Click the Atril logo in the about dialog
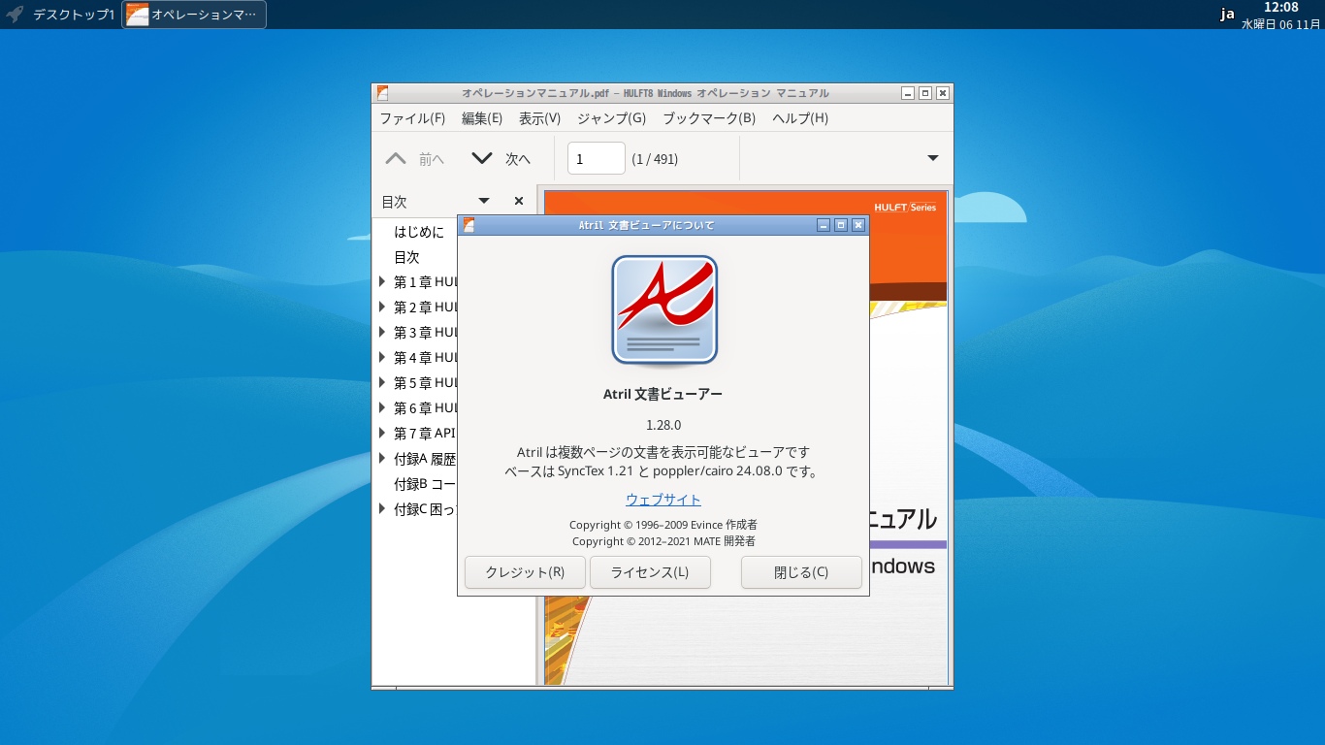Image resolution: width=1325 pixels, height=745 pixels. [664, 310]
